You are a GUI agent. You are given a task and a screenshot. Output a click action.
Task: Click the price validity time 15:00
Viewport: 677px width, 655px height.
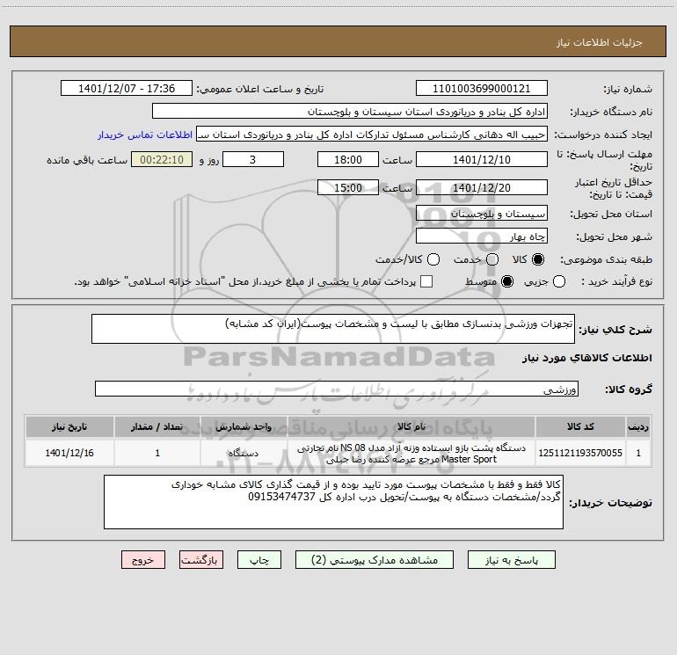(x=348, y=187)
